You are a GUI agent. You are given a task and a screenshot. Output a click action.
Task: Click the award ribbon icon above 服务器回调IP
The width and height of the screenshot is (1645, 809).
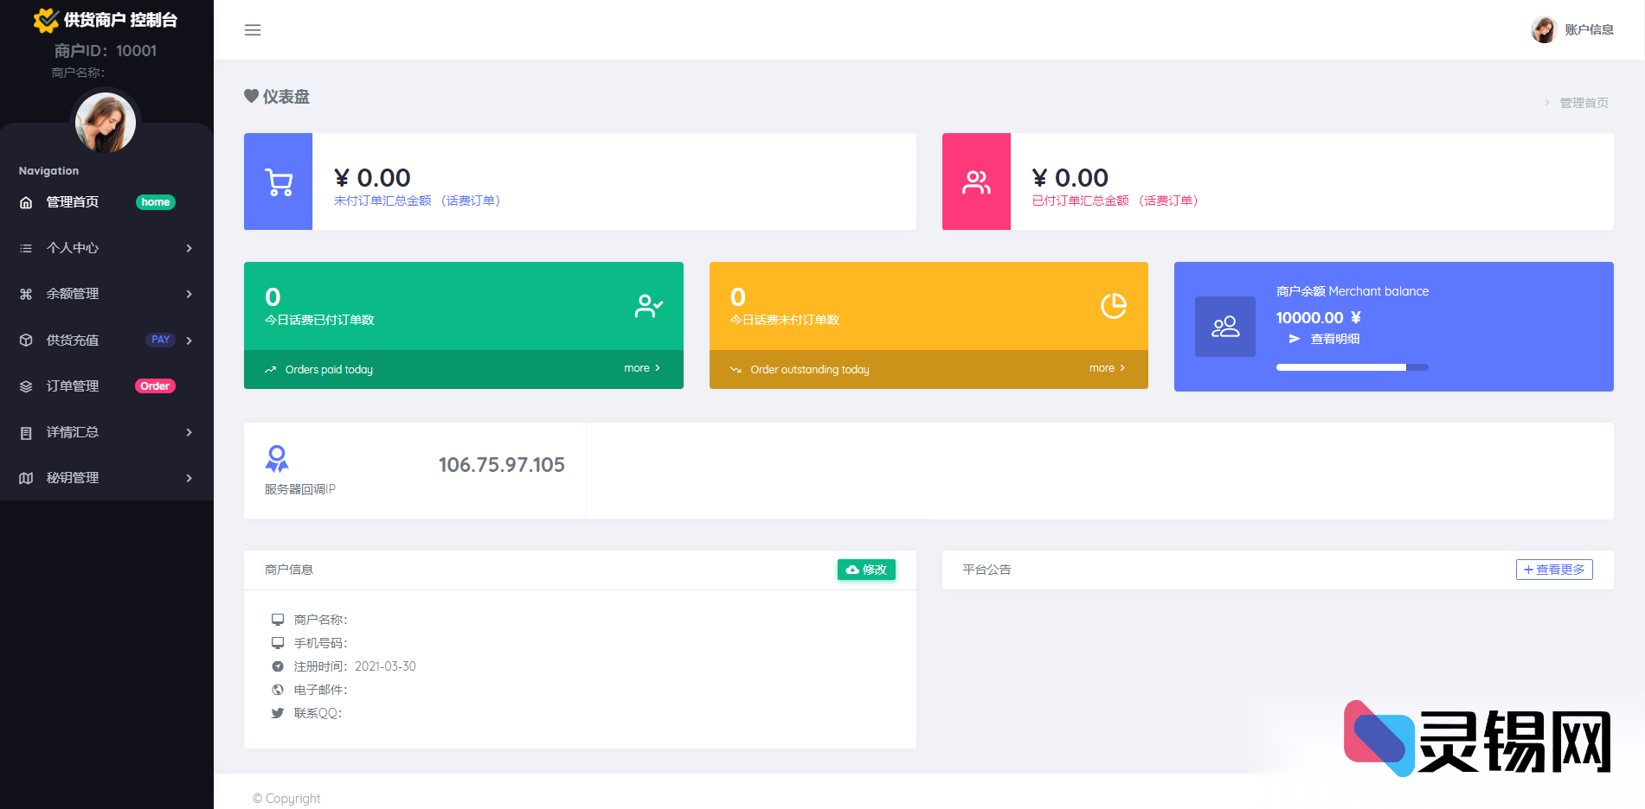(277, 458)
